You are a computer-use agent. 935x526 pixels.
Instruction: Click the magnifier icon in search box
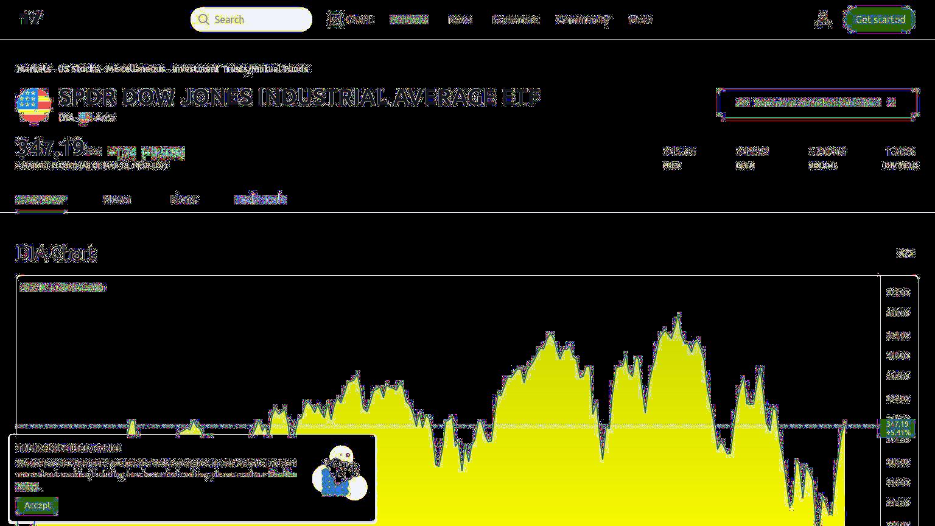203,19
